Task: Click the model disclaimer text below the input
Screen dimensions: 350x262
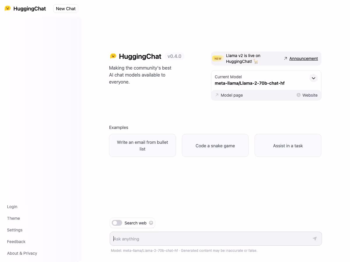Action: tap(184, 251)
